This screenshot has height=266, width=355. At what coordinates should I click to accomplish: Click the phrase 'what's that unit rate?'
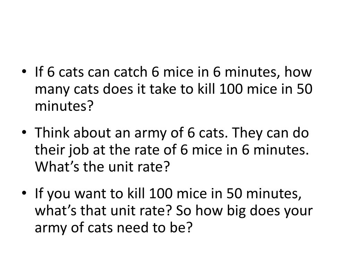coord(103,211)
